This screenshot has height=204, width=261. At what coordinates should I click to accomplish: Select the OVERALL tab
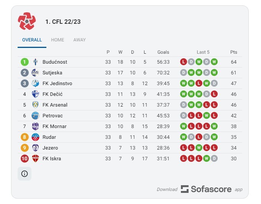click(32, 40)
